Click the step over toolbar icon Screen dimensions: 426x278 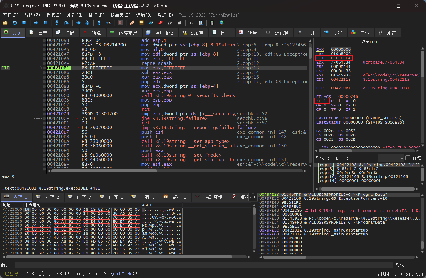tap(66, 23)
